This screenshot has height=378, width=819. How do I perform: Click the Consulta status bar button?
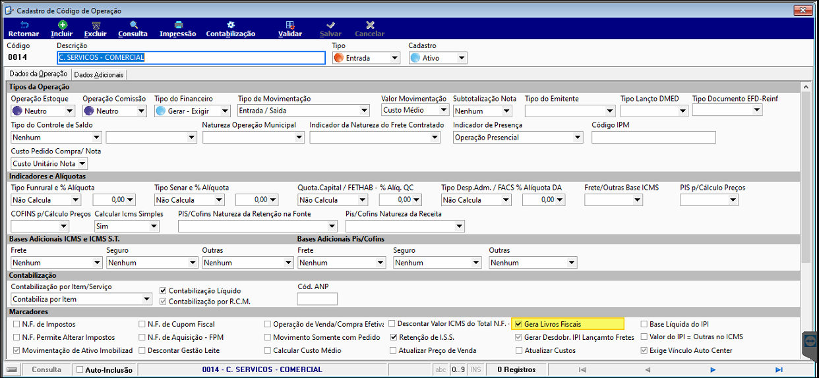(46, 369)
